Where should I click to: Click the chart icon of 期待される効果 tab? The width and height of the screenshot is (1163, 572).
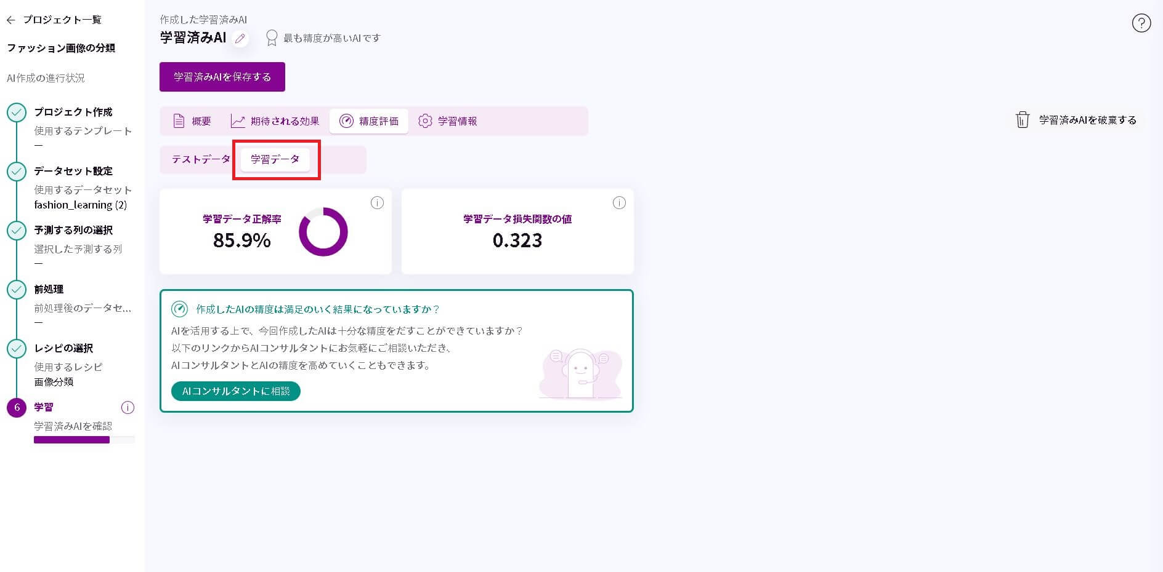[x=238, y=121]
